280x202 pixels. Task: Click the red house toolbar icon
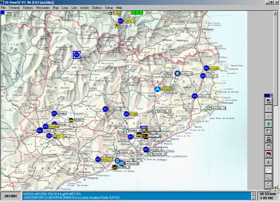[x=268, y=154]
